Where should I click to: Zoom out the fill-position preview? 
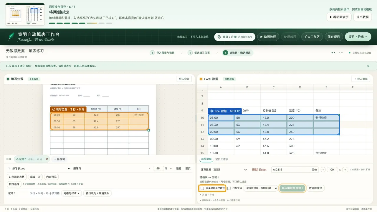(x=150, y=168)
